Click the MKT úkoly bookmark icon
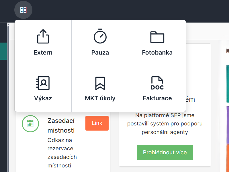The image size is (229, 172). click(100, 83)
